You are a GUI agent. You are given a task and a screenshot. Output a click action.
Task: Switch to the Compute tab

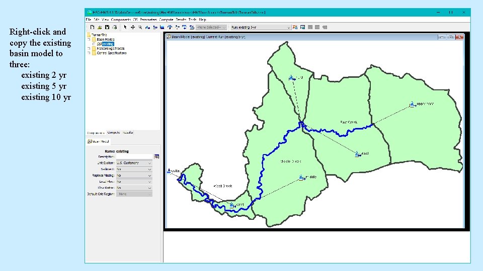(114, 132)
